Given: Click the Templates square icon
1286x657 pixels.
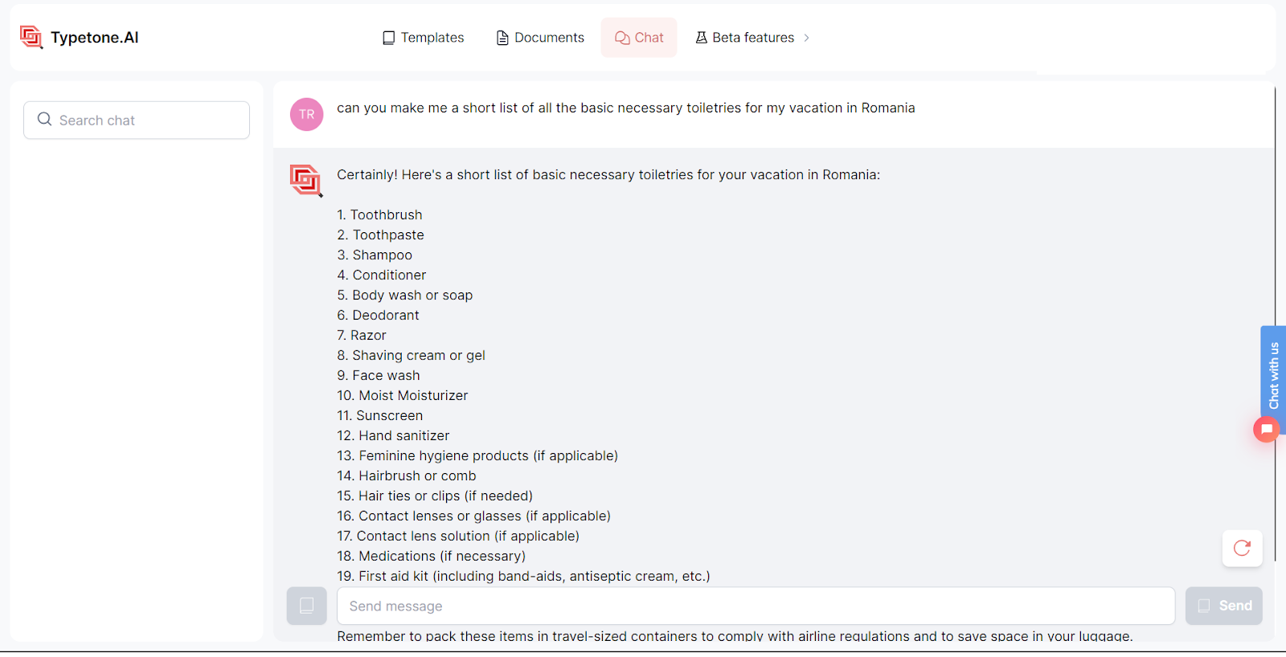Looking at the screenshot, I should (389, 38).
